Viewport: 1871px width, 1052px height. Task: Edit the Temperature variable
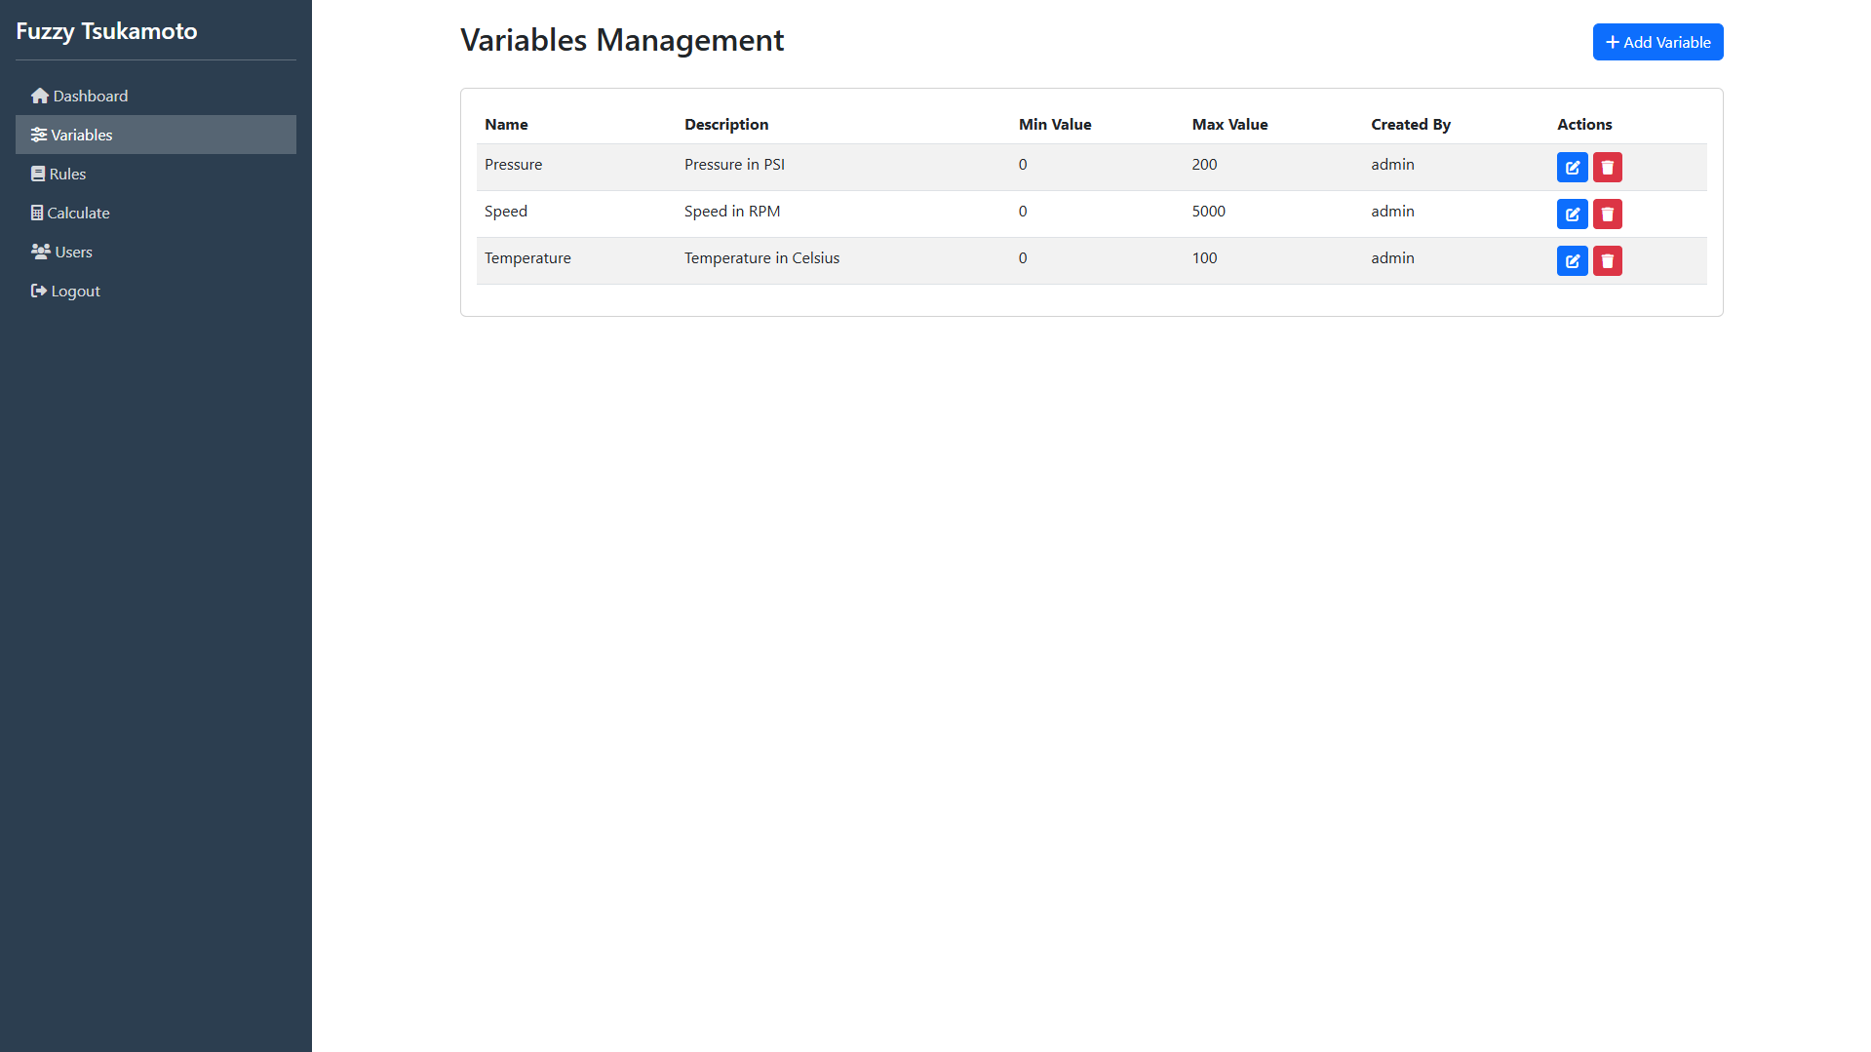[1572, 261]
